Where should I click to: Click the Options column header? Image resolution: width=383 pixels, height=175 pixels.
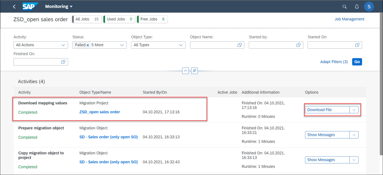(x=312, y=92)
